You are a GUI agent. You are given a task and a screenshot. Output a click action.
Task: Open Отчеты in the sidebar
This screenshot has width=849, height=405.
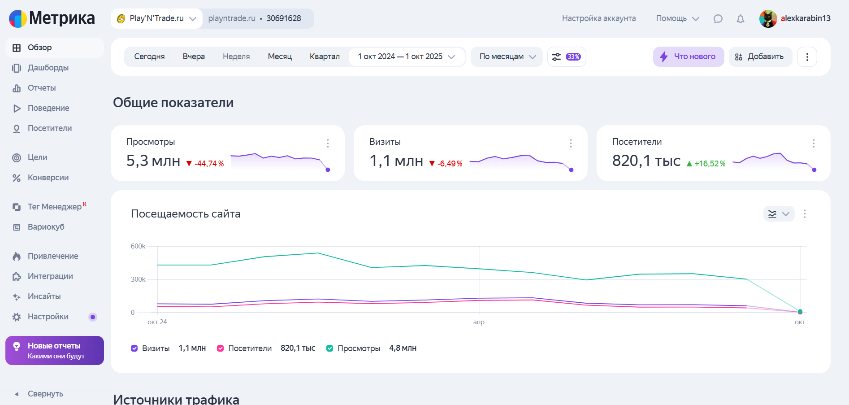click(x=42, y=88)
